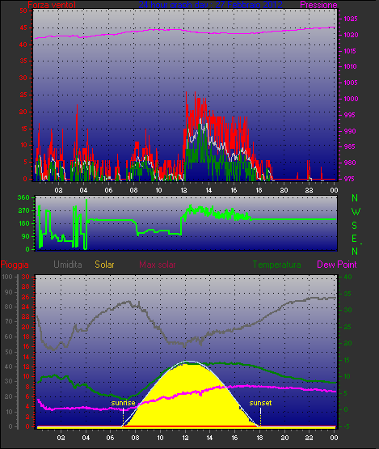Click the 270 wind direction value
The height and width of the screenshot is (449, 379).
point(23,211)
